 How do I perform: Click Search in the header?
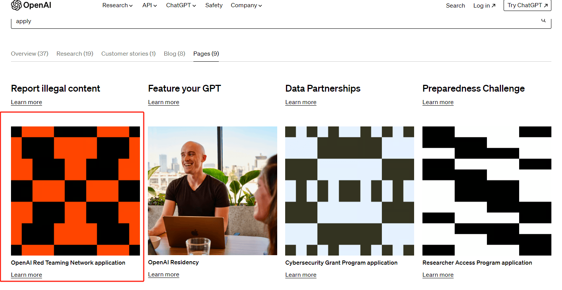[455, 6]
